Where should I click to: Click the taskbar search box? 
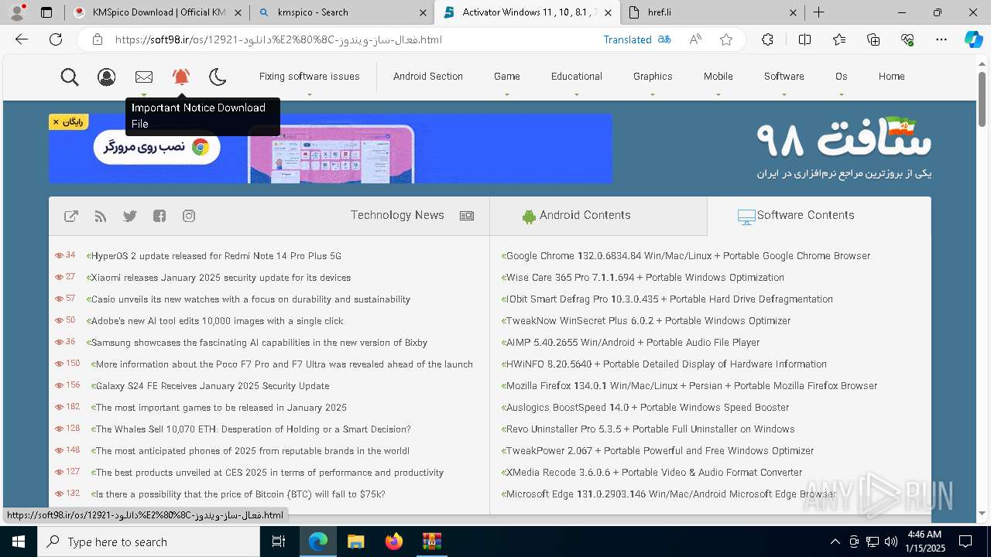[x=149, y=542]
